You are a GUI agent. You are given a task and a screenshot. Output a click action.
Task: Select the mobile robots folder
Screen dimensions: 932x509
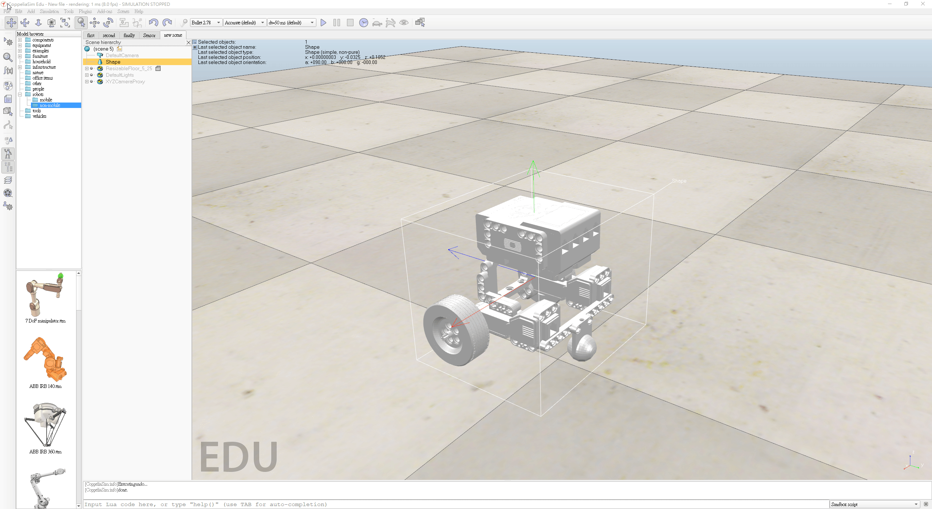46,100
